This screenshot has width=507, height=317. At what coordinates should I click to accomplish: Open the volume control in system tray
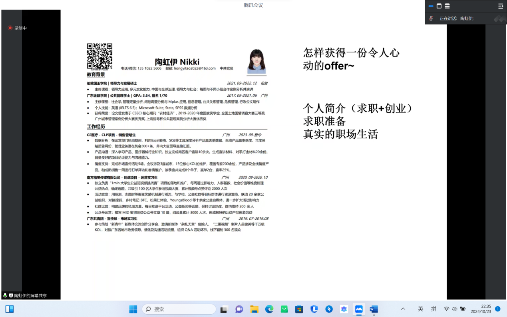tap(454, 309)
